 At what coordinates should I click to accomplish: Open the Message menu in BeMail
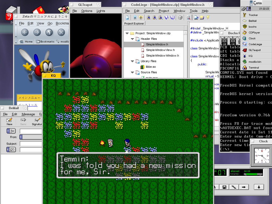pos(28,114)
